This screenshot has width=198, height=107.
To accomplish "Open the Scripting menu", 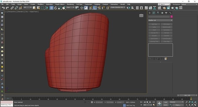I will pyautogui.click(x=97, y=4).
